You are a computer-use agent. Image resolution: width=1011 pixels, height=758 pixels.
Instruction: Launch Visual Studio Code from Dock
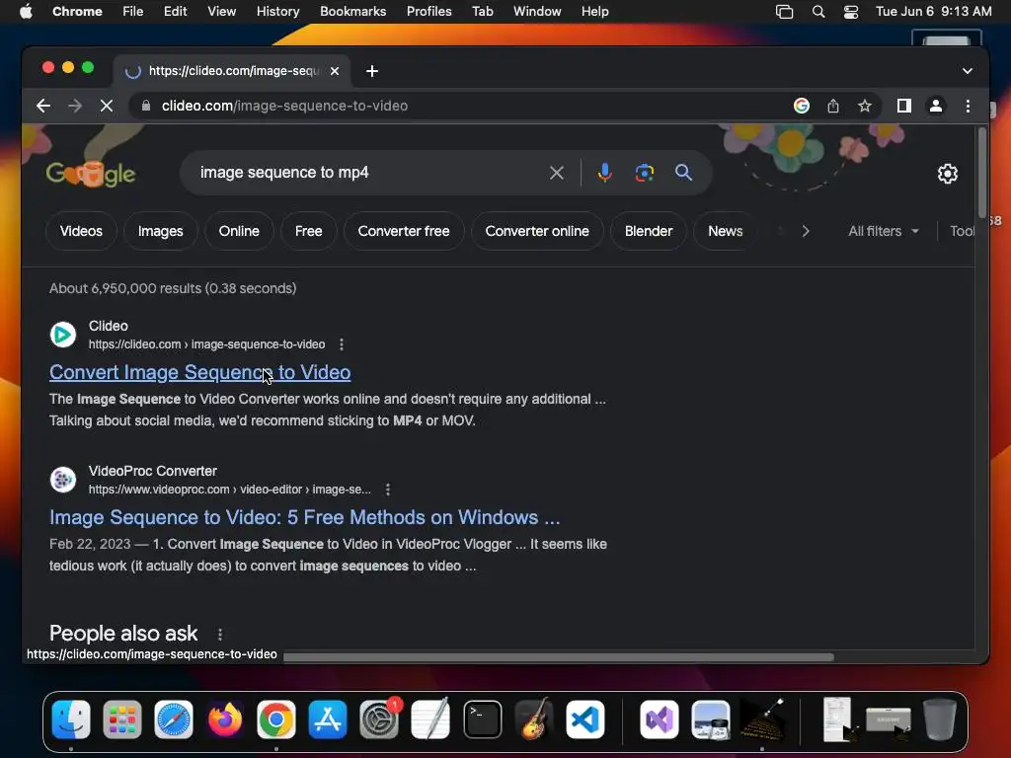tap(585, 720)
